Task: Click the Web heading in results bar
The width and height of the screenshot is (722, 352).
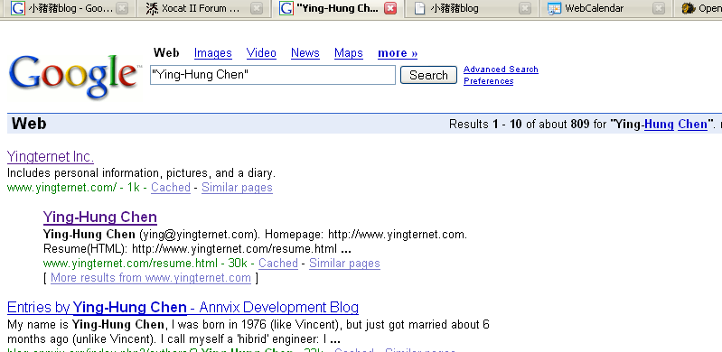Action: (x=29, y=124)
